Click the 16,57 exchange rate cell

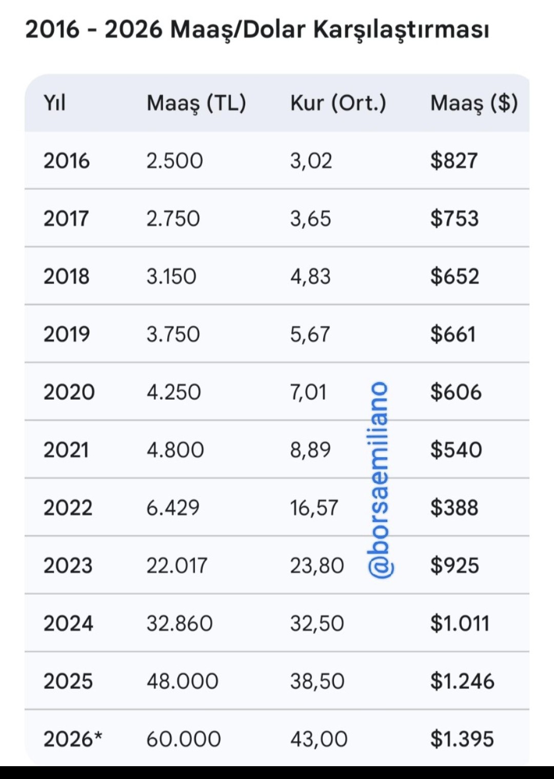pos(314,508)
